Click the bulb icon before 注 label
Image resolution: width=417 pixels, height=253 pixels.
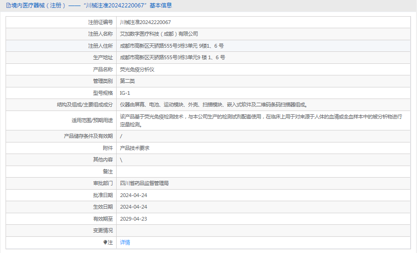(x=106, y=242)
